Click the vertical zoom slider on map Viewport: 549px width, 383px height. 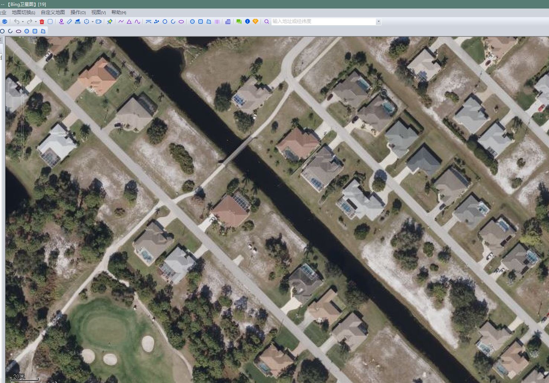pyautogui.click(x=22, y=115)
